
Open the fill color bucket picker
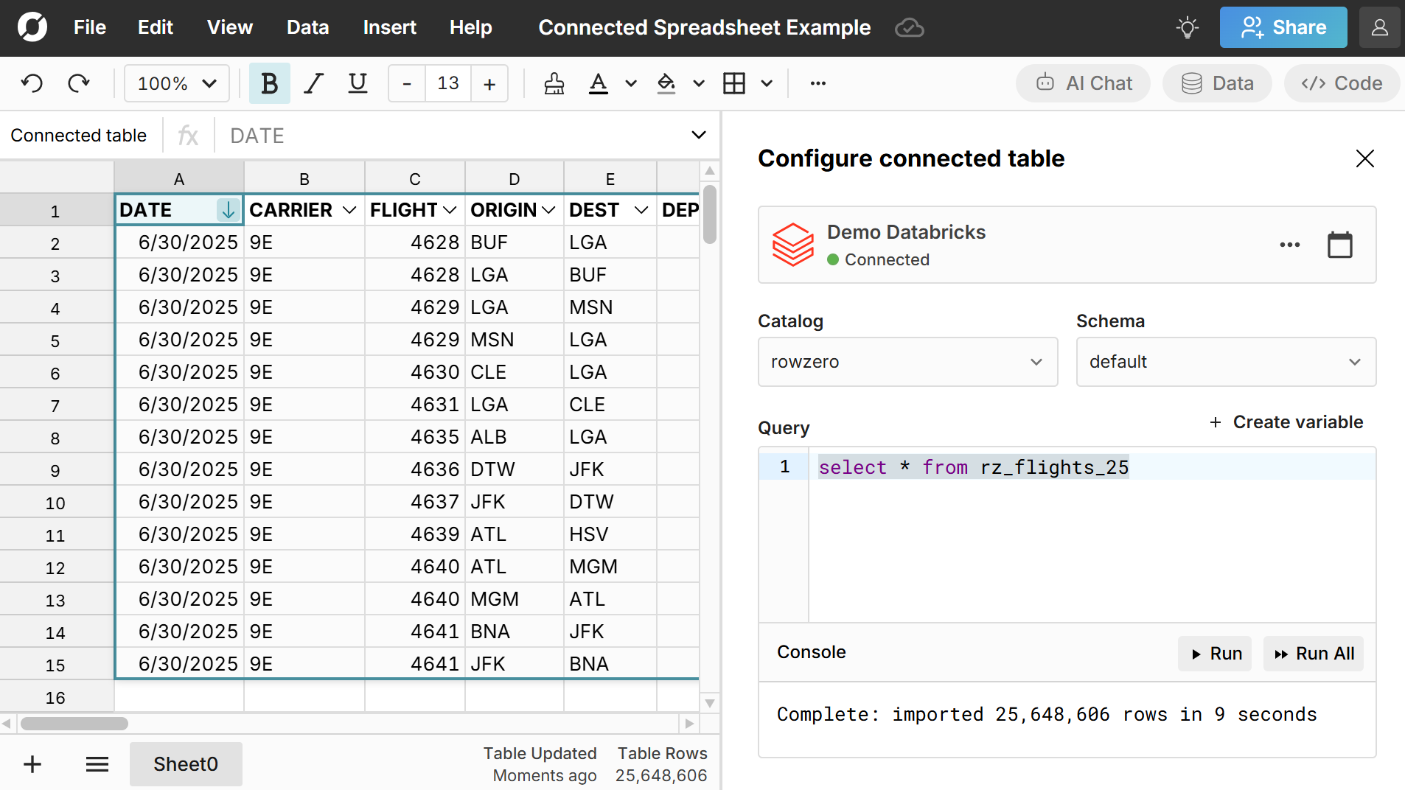(x=666, y=83)
